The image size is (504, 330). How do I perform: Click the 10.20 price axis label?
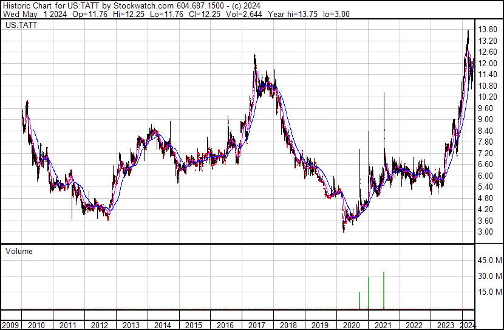click(x=488, y=97)
